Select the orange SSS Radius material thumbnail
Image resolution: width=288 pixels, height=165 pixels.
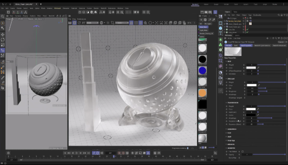point(202,93)
